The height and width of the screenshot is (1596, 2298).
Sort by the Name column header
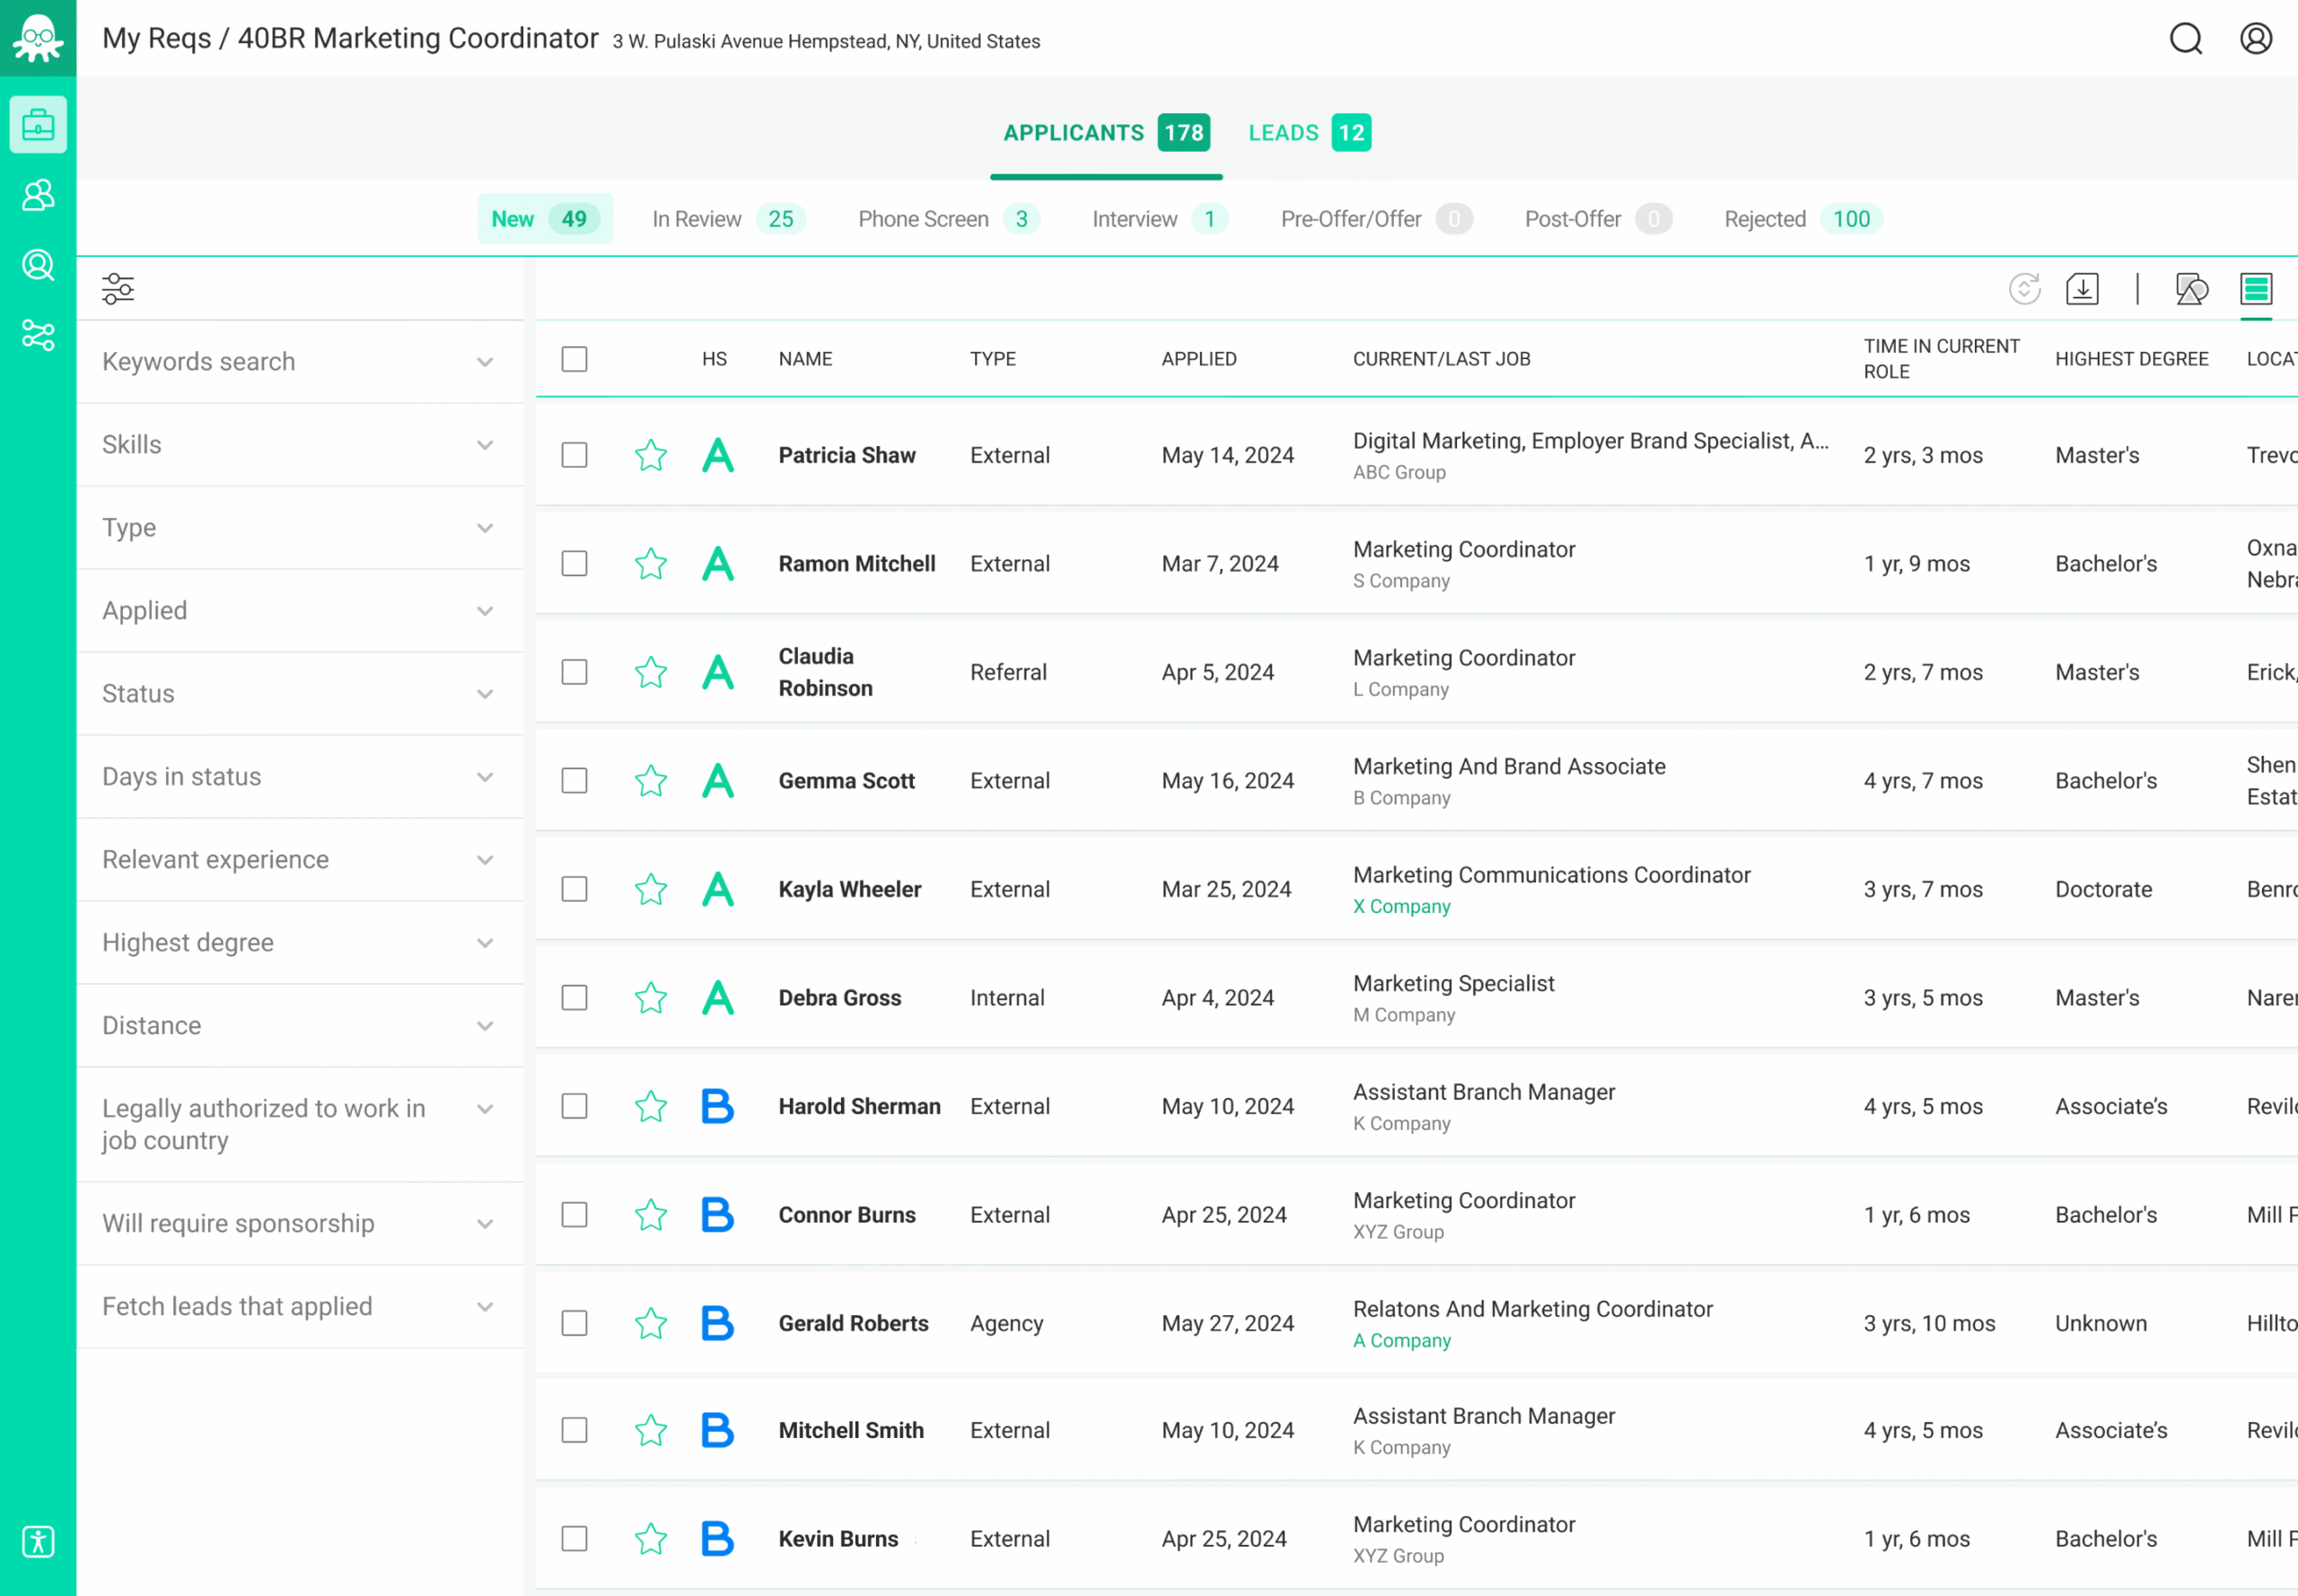(x=805, y=359)
